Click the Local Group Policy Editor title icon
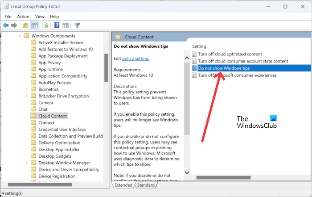 (7, 6)
